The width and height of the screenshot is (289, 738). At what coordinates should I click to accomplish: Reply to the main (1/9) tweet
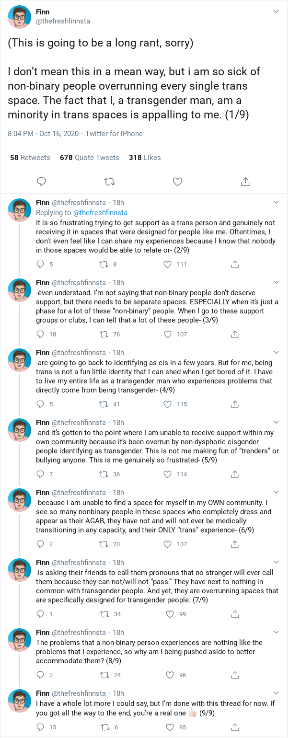[x=42, y=182]
